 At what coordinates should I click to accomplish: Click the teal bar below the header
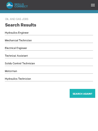click(49, 12)
